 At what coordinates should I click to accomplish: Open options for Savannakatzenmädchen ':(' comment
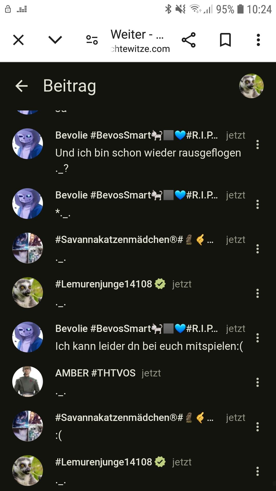pos(258,427)
